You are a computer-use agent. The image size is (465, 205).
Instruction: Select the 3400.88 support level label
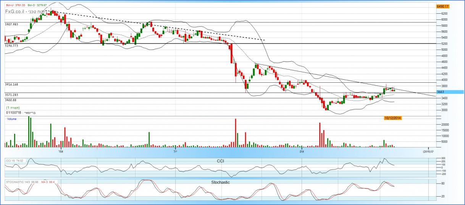point(11,100)
